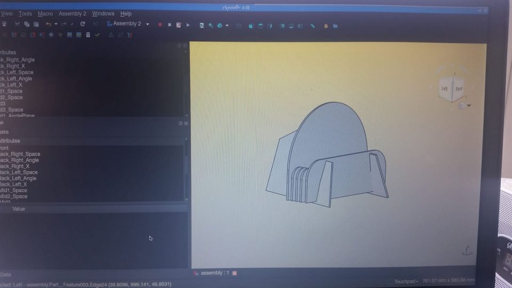This screenshot has height=288, width=512.
Task: Click the Left face of navigation cube
Action: pyautogui.click(x=444, y=89)
